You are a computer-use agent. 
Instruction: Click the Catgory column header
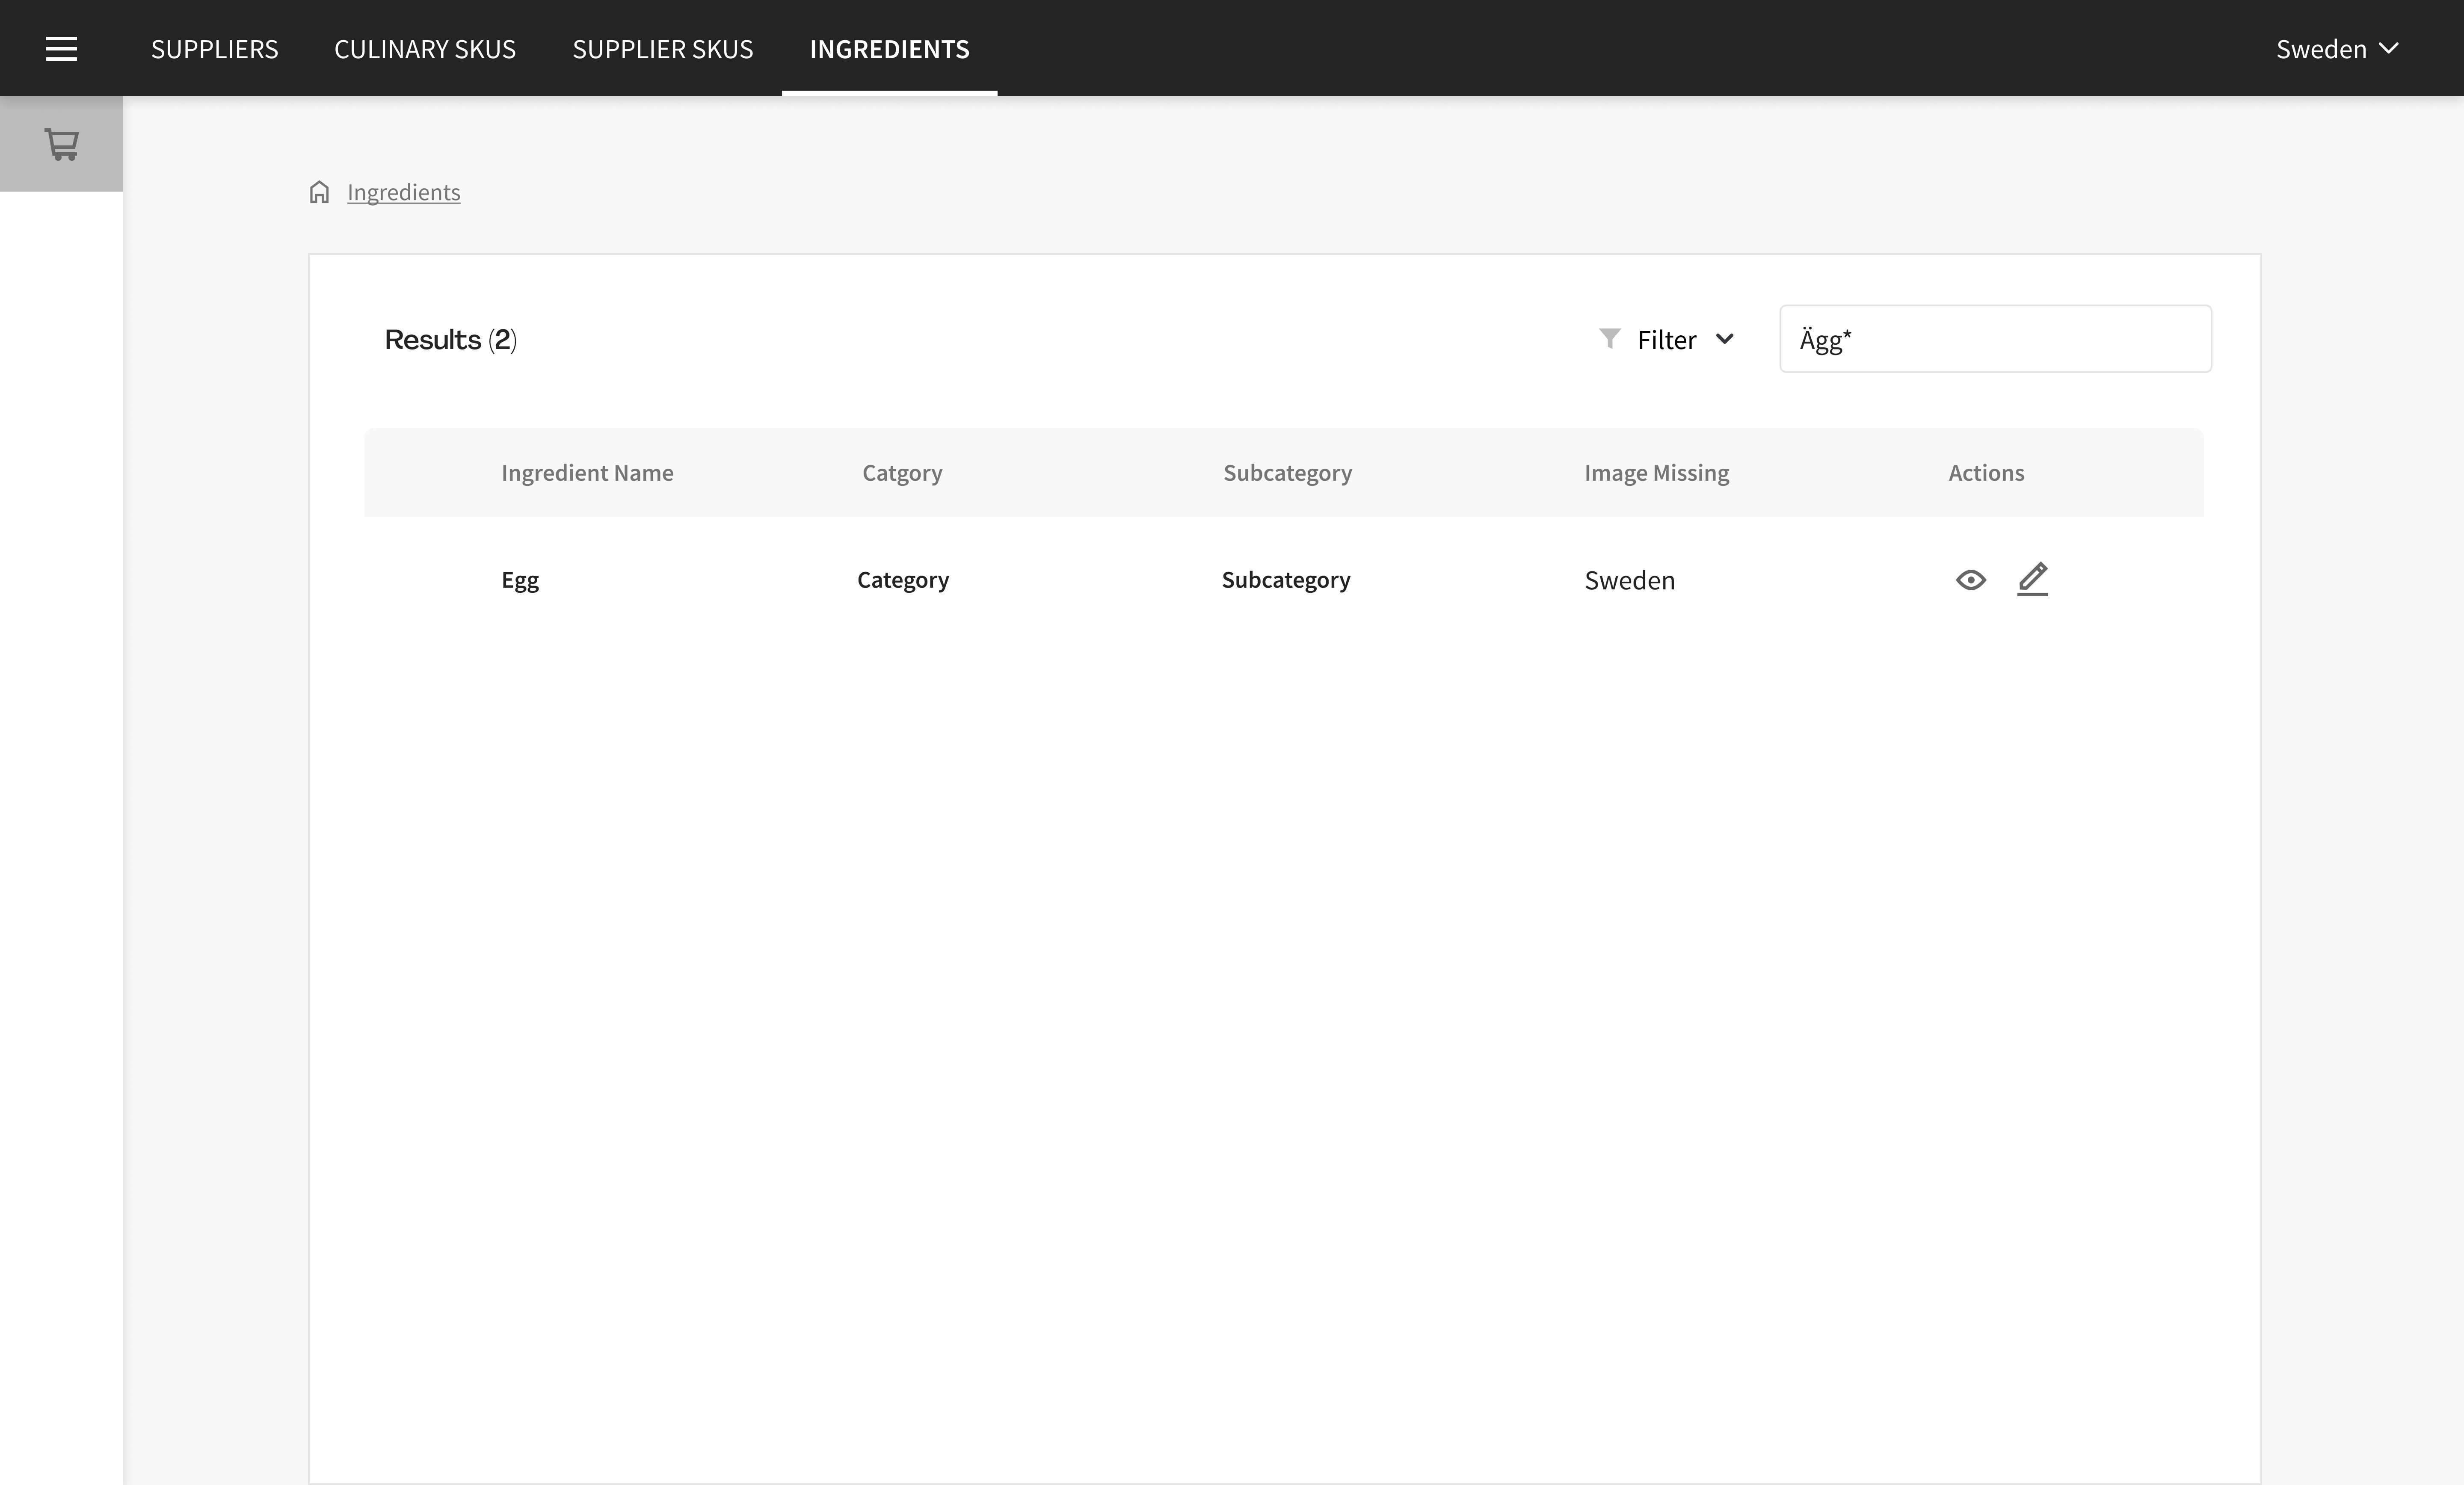902,473
